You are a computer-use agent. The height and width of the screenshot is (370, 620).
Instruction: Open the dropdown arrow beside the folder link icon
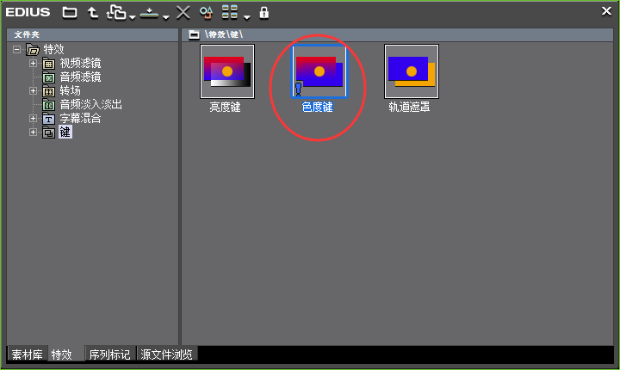(x=133, y=17)
